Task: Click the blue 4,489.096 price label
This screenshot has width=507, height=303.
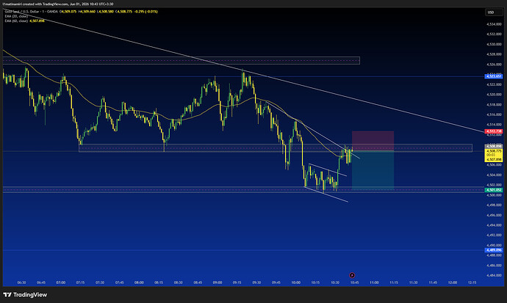Action: pyautogui.click(x=494, y=250)
